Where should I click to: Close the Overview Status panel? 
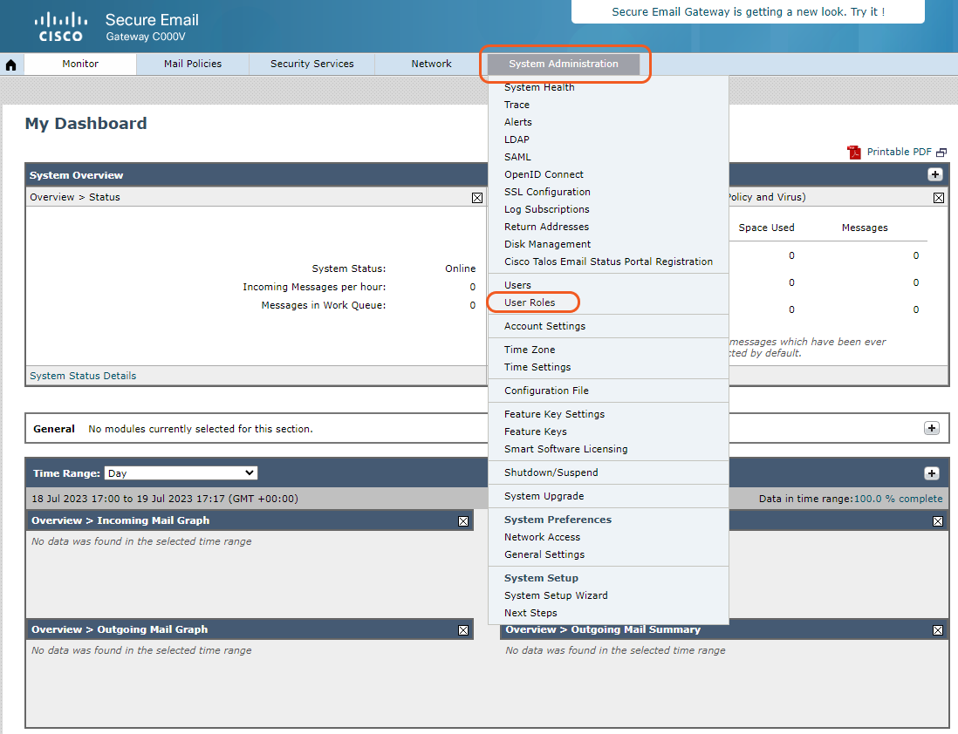point(476,197)
